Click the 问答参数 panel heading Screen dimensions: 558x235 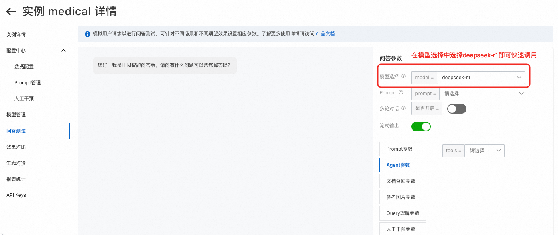[x=391, y=58]
